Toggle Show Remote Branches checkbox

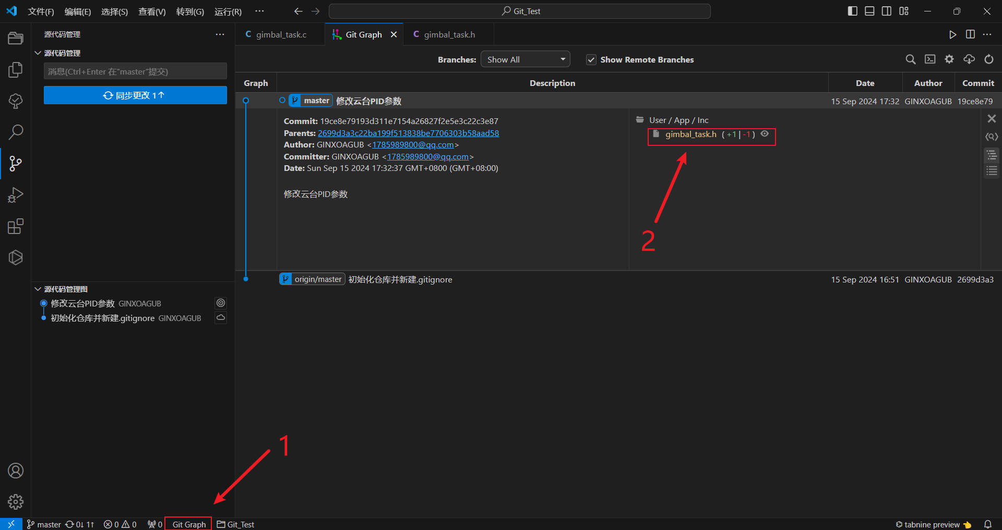(591, 60)
